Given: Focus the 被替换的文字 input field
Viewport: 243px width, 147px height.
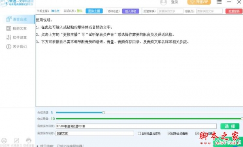Looking at the screenshot, I should point(170,11).
